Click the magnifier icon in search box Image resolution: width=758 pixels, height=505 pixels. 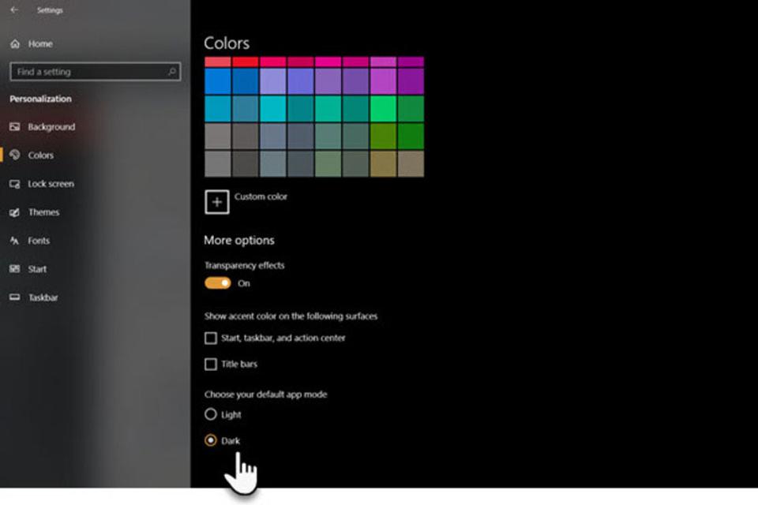point(171,72)
